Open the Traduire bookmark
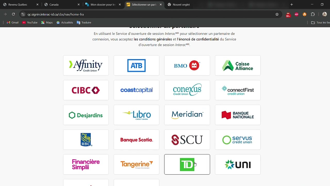This screenshot has height=186, width=330. coord(84,22)
